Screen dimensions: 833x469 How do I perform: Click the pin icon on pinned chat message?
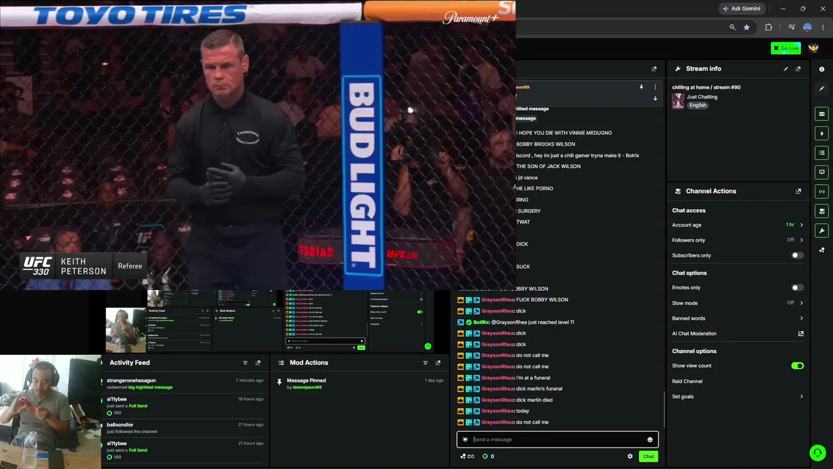click(x=641, y=87)
